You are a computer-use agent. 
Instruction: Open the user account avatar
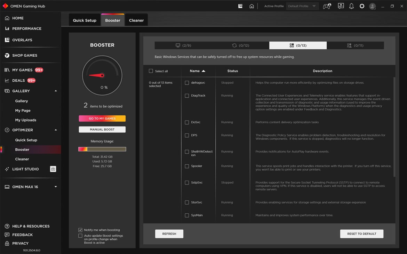tap(373, 6)
